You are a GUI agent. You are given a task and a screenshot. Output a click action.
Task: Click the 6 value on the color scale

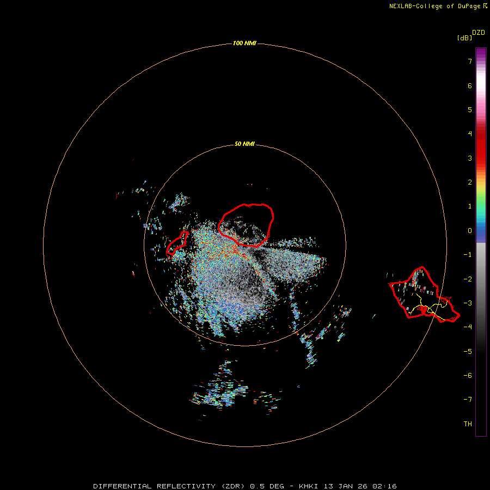click(470, 85)
